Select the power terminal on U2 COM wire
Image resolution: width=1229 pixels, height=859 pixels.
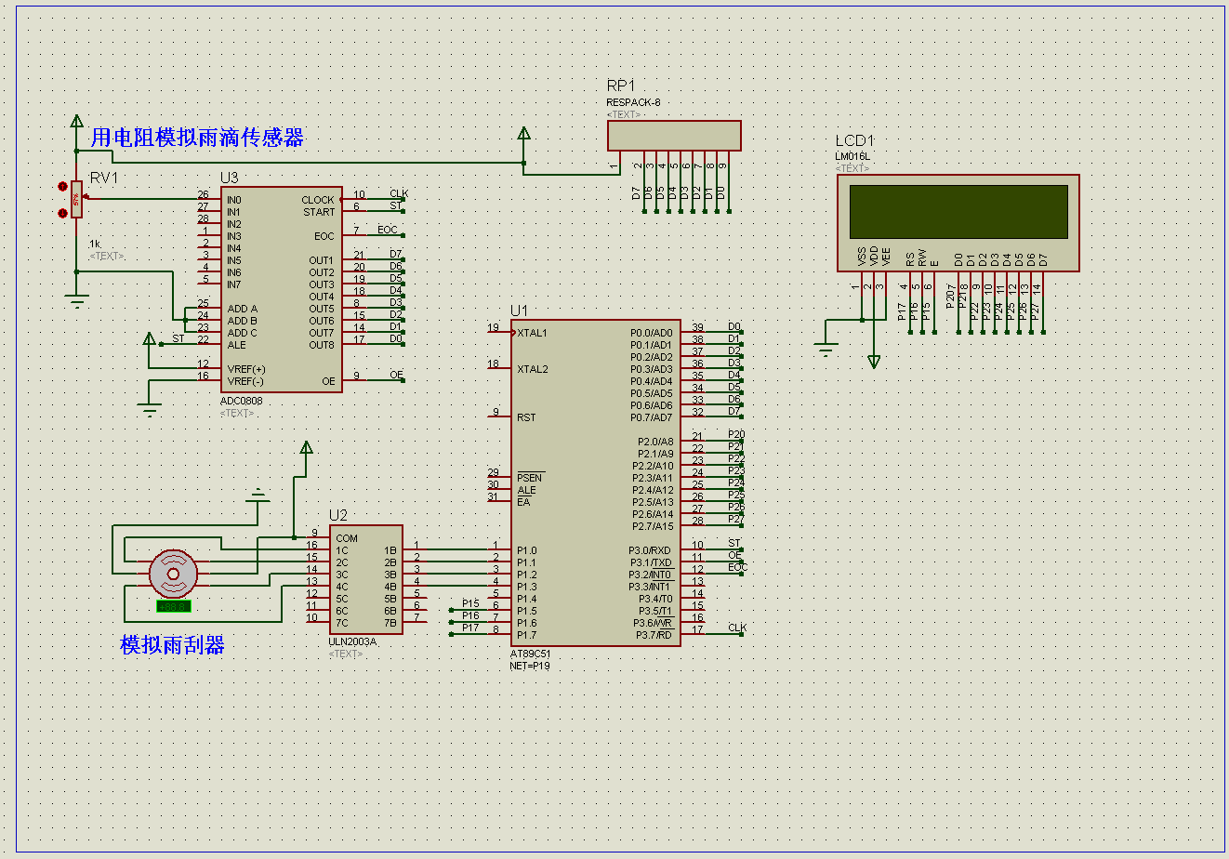(x=306, y=448)
